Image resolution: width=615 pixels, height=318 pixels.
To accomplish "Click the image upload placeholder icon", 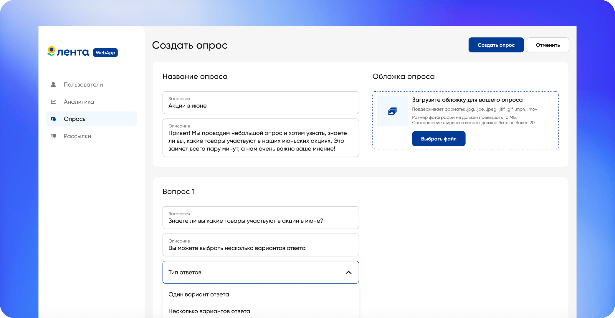I will click(392, 111).
